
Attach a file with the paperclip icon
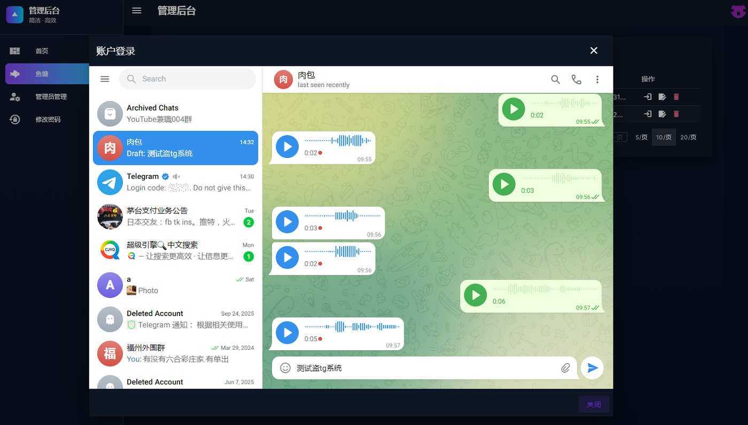pos(565,368)
